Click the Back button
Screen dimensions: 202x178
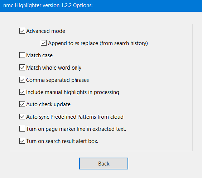[x=104, y=163]
